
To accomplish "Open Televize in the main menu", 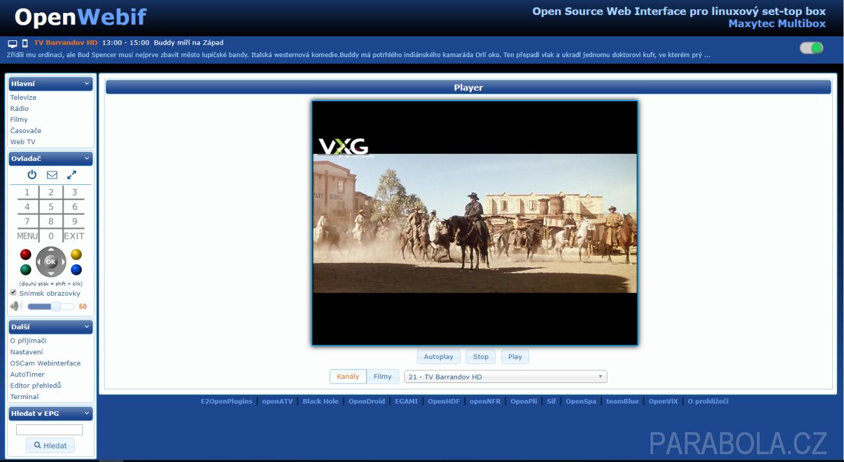I will pyautogui.click(x=23, y=97).
